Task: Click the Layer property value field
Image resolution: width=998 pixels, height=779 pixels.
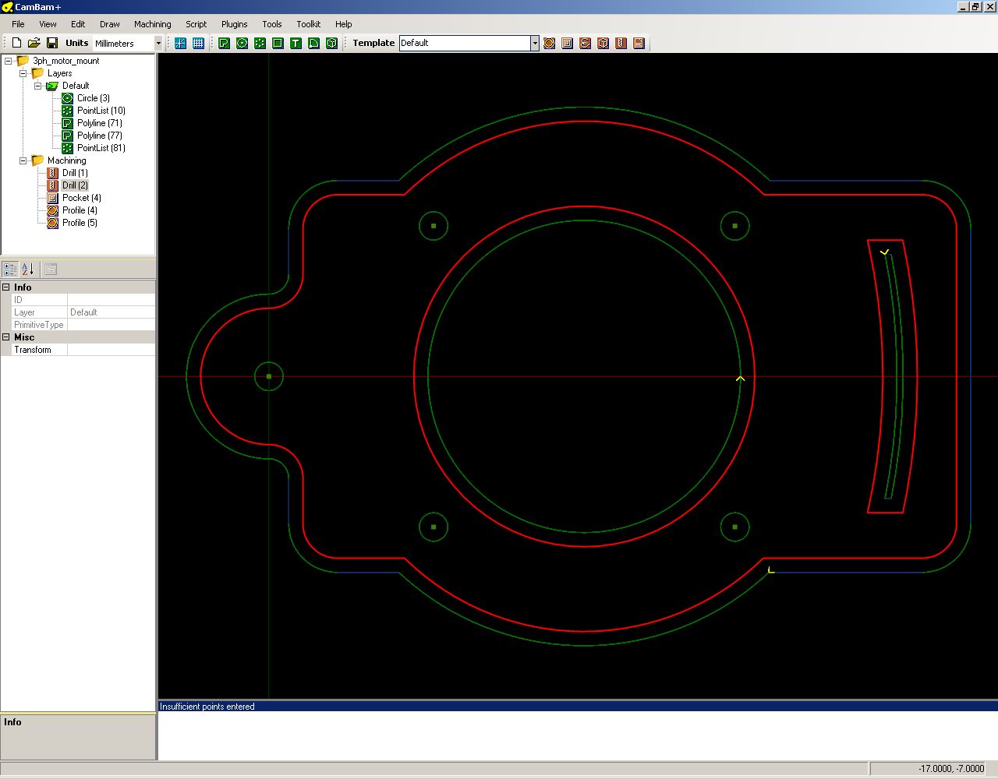Action: pyautogui.click(x=111, y=312)
